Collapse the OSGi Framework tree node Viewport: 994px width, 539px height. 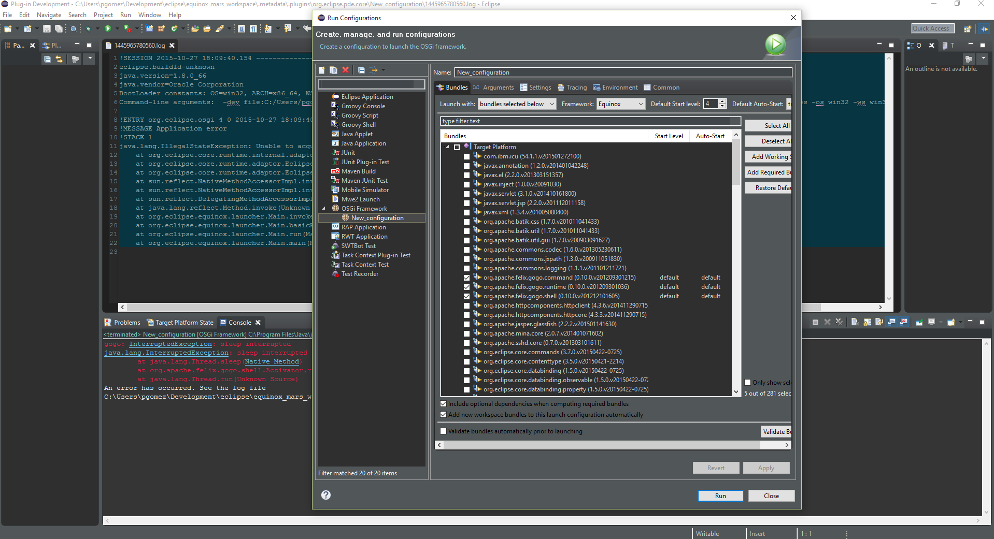pos(324,209)
